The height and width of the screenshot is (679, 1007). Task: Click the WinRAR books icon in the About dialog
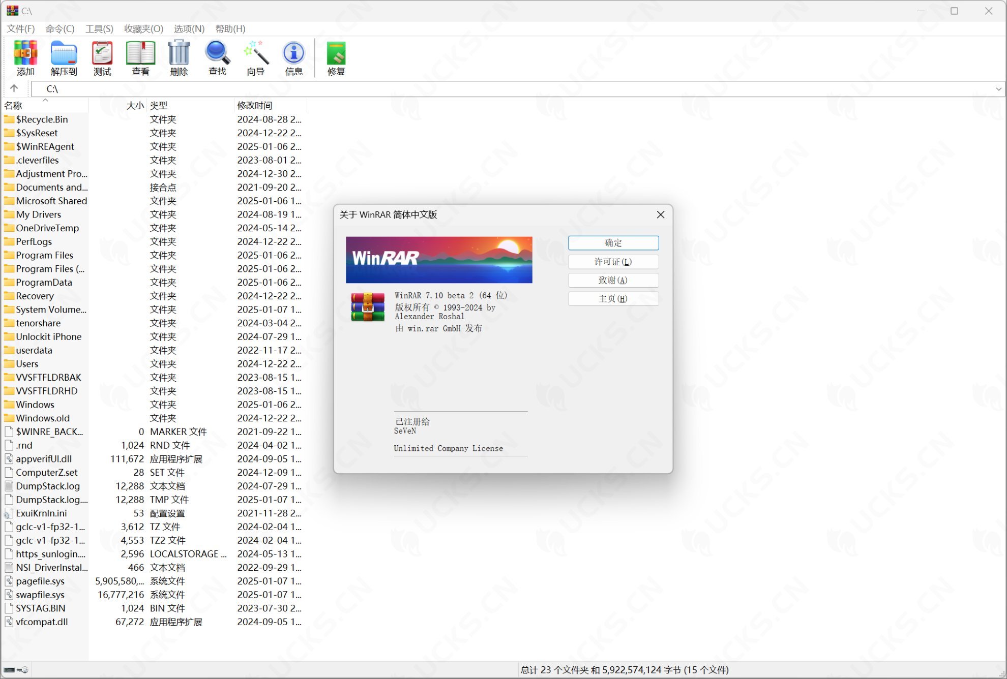pos(368,307)
